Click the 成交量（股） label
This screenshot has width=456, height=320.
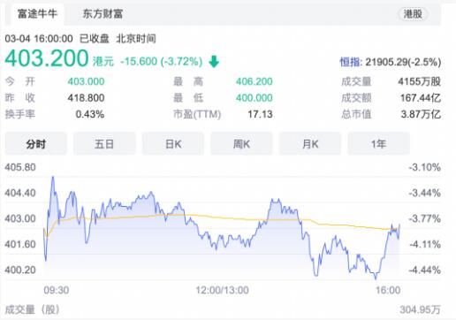pyautogui.click(x=33, y=309)
